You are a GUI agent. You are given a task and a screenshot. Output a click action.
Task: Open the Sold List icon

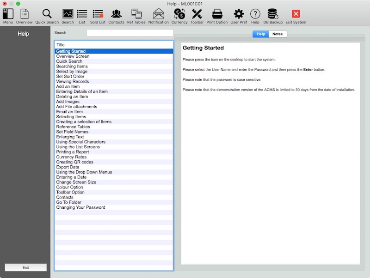click(98, 14)
